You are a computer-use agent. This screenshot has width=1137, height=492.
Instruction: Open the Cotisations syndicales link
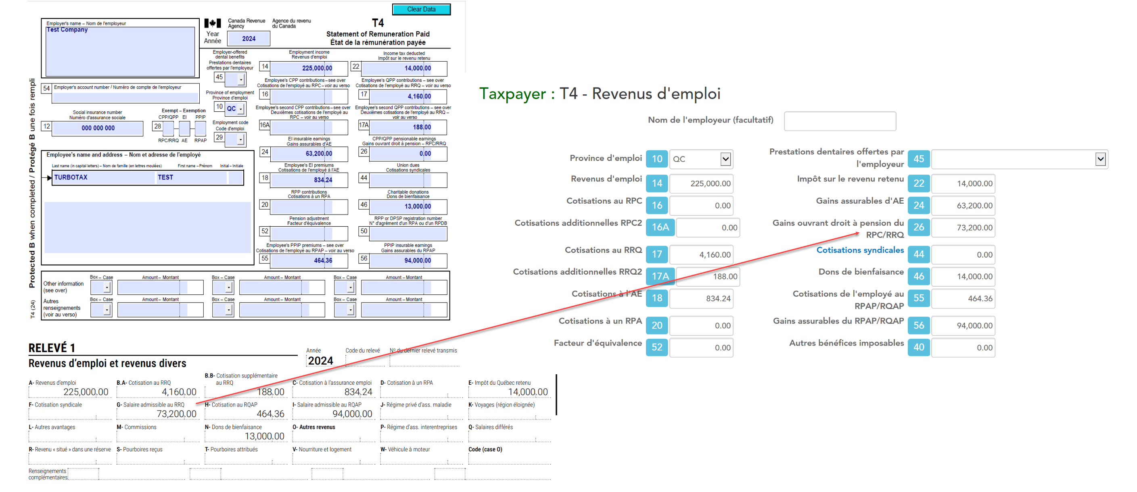[859, 250]
